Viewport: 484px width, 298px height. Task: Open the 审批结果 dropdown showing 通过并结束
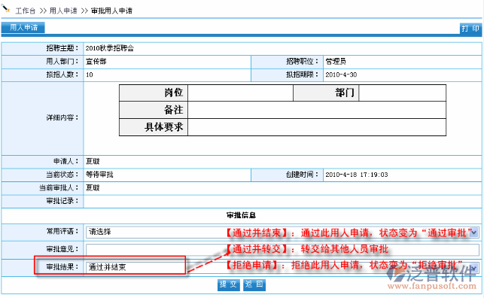(282, 267)
